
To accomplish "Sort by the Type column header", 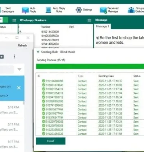I will click(x=81, y=76).
